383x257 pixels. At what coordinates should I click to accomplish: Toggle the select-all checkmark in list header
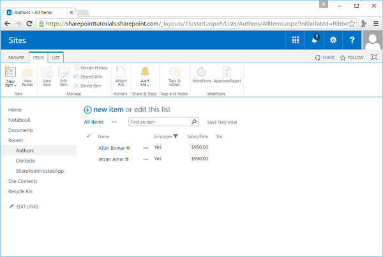(88, 136)
